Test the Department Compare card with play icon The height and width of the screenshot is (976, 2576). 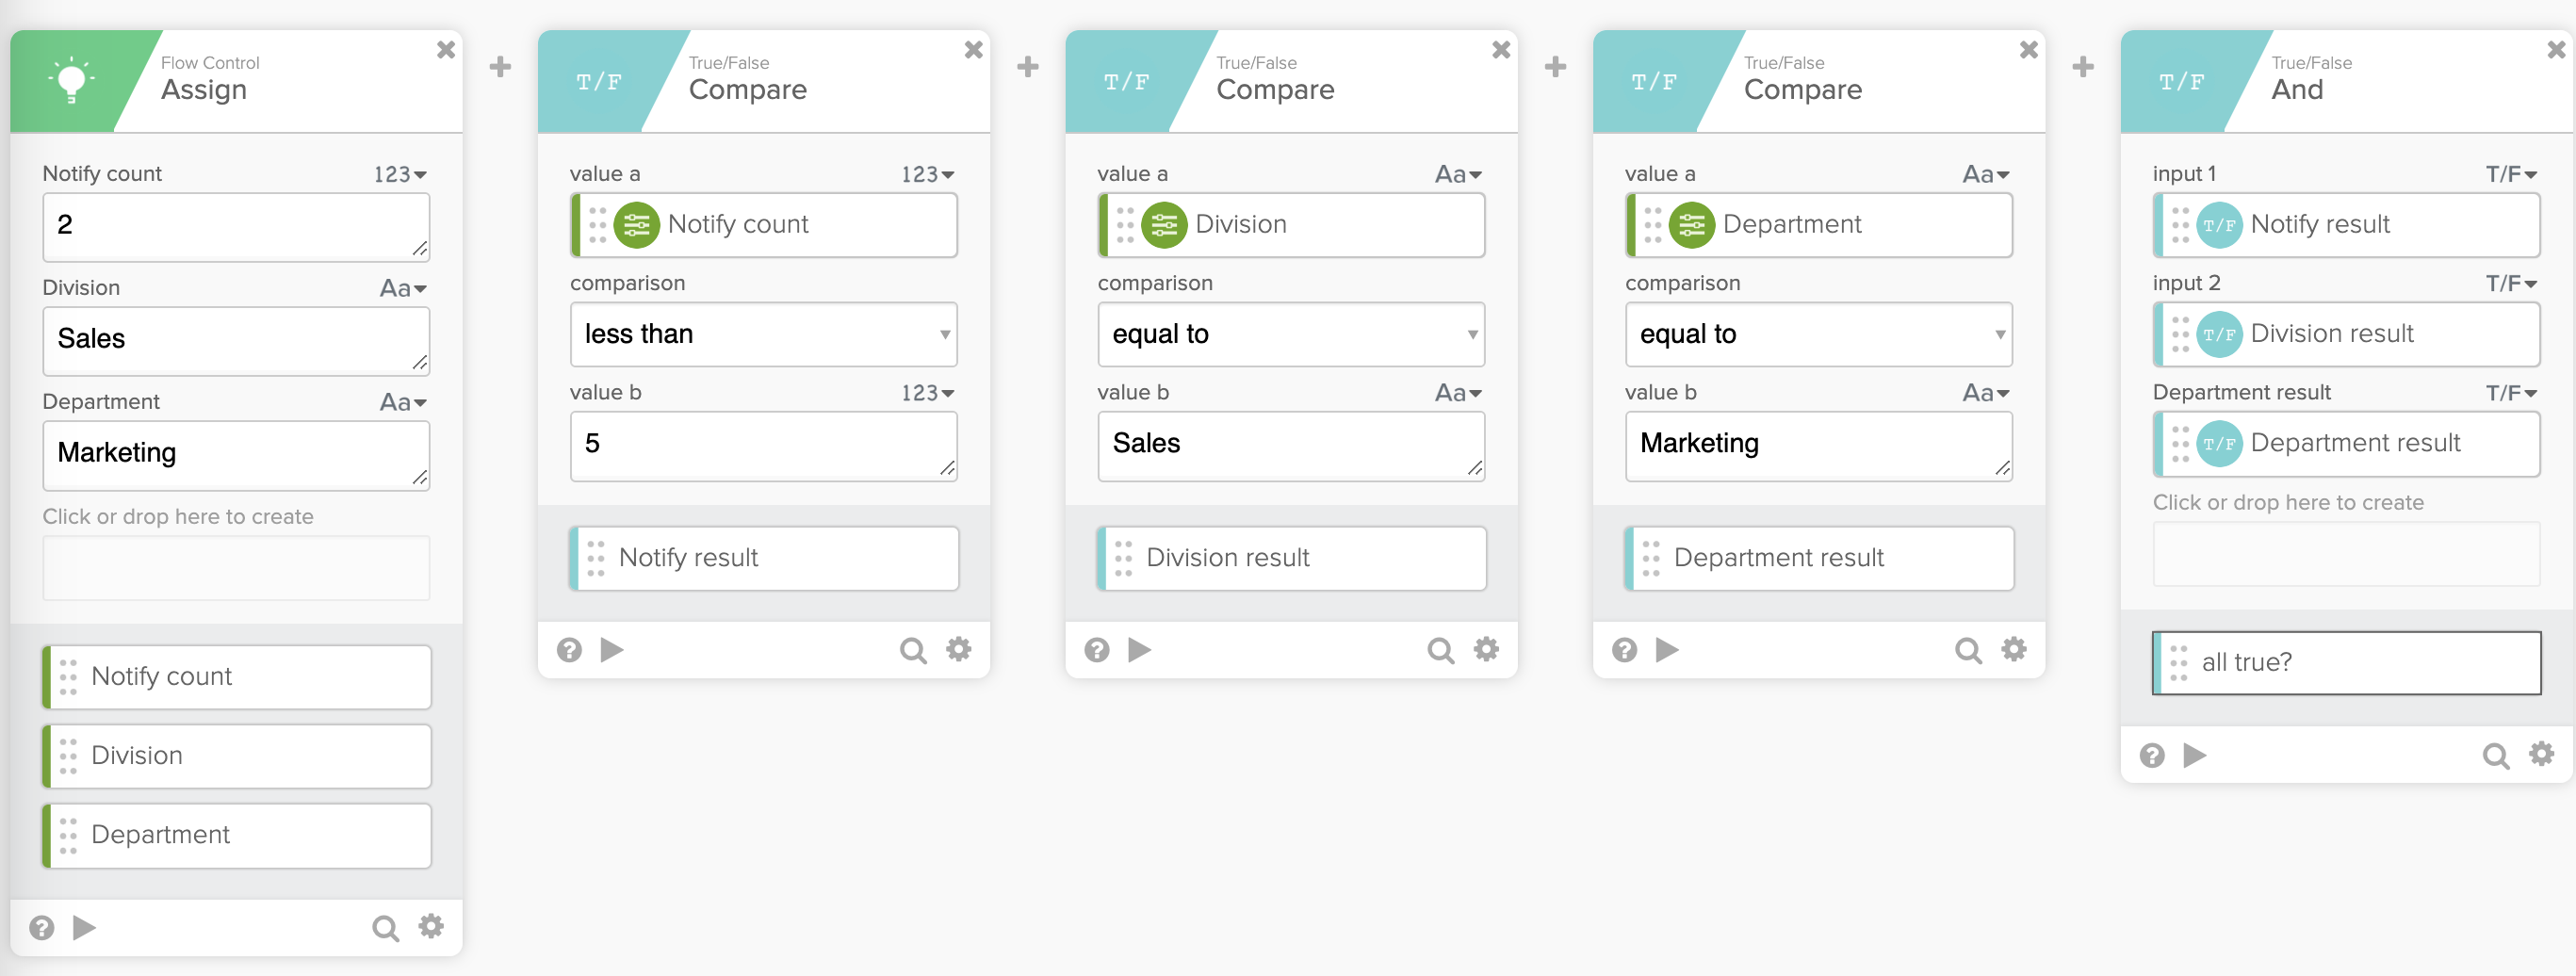coord(1667,650)
